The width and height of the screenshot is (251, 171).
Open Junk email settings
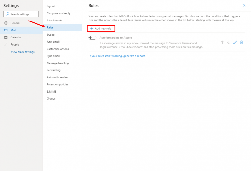click(53, 42)
